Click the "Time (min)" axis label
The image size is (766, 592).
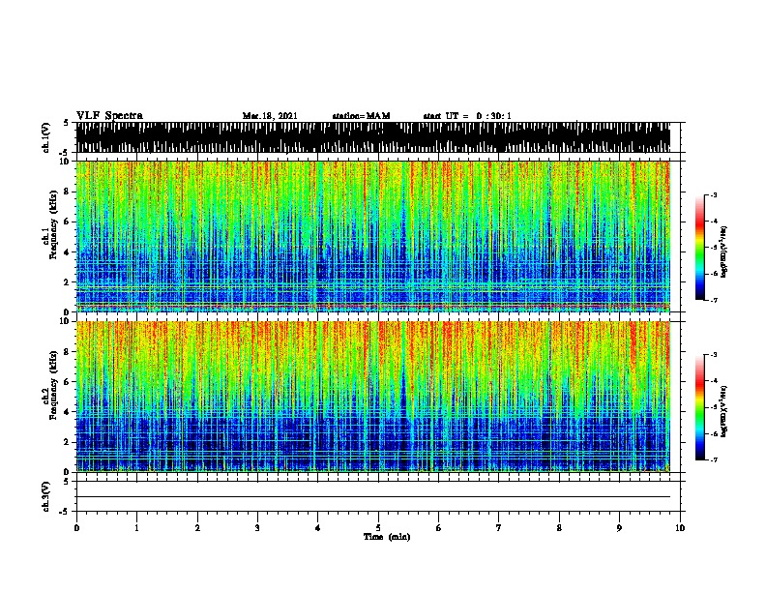[387, 537]
